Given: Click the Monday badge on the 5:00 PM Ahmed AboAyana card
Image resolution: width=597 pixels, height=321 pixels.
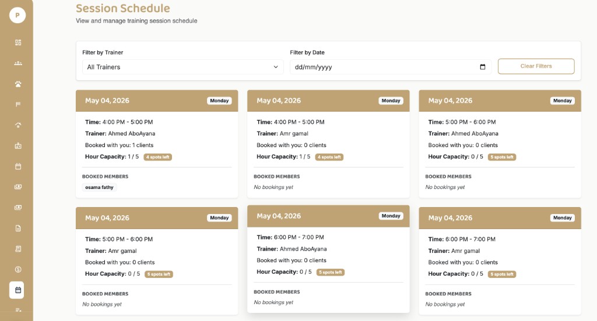Looking at the screenshot, I should (x=563, y=101).
